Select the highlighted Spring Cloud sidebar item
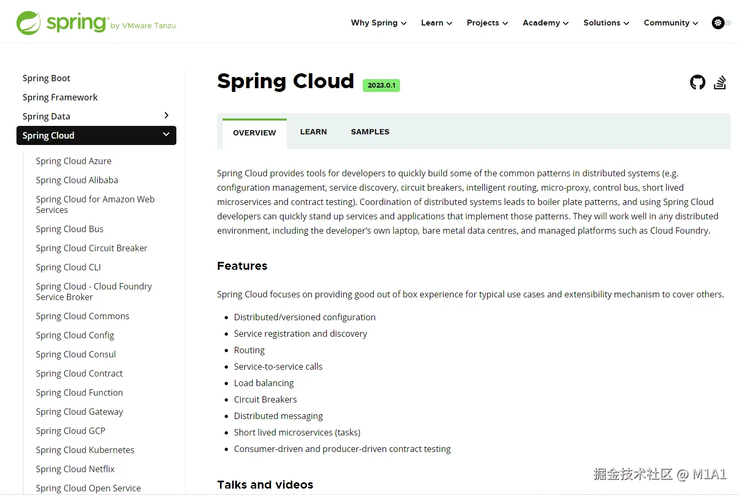The image size is (740, 495). coord(96,135)
